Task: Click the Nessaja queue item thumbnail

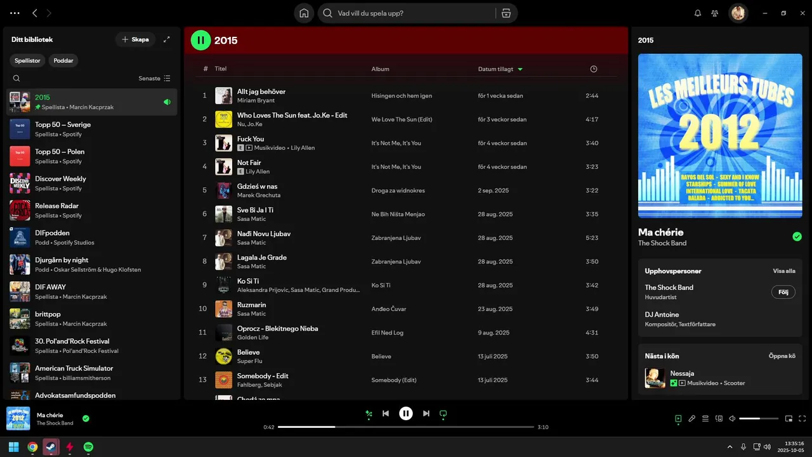Action: tap(655, 378)
